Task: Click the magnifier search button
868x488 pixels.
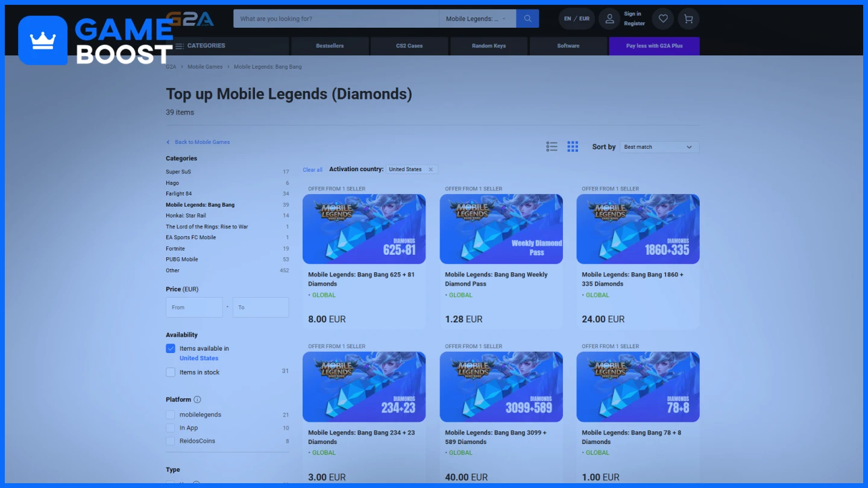Action: (x=527, y=19)
